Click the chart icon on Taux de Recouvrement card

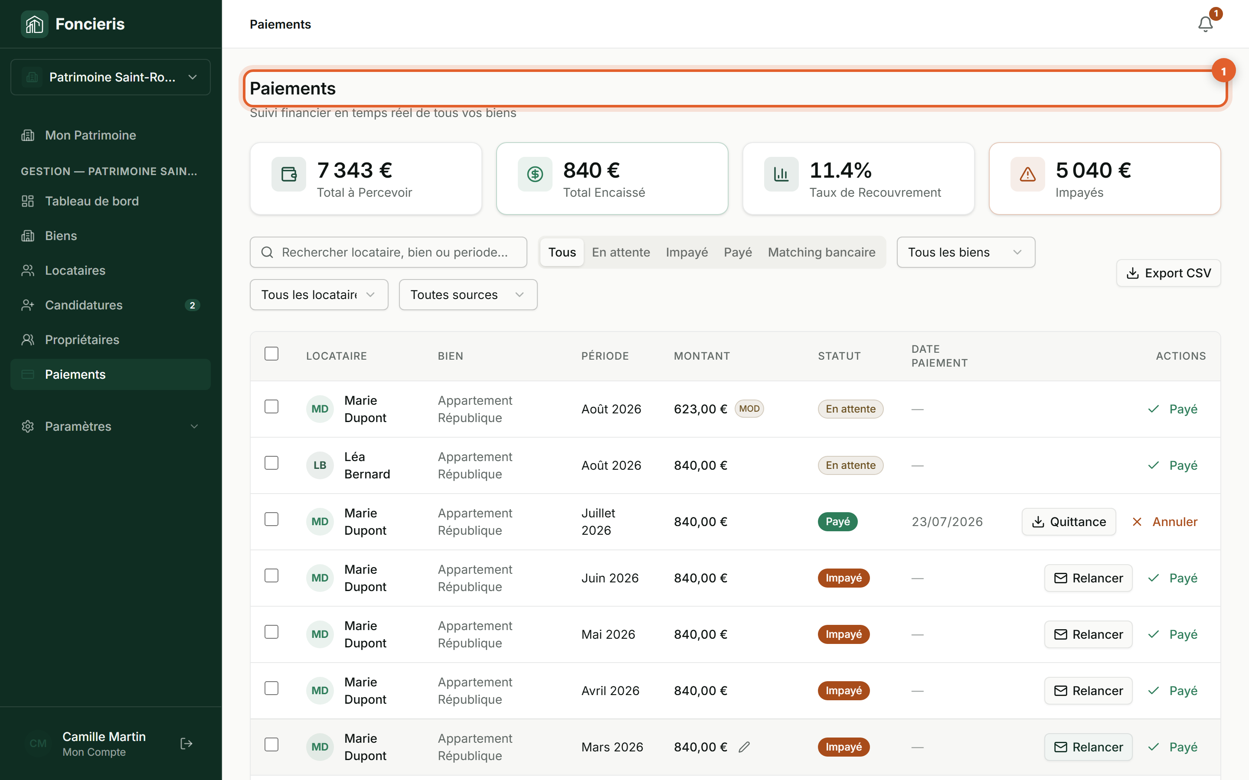point(781,174)
